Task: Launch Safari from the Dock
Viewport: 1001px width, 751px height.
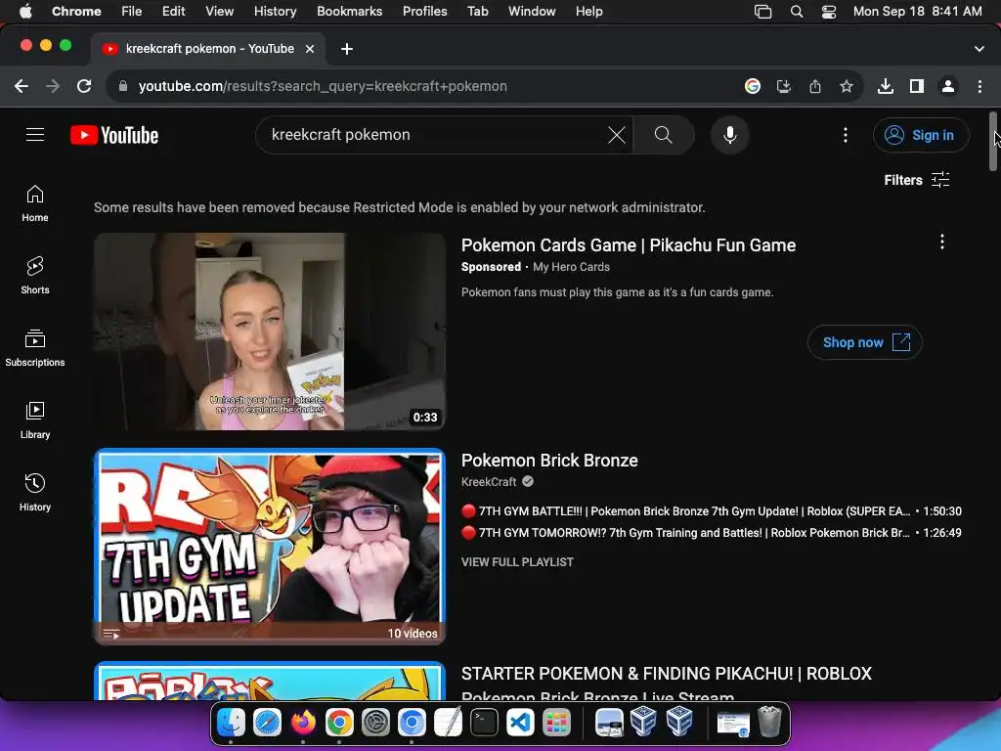Action: [267, 723]
